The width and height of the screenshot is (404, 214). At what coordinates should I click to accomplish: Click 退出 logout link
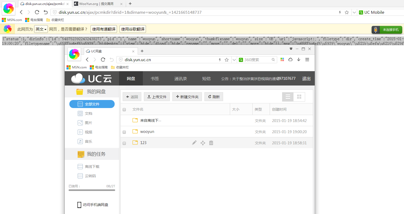[x=306, y=79]
